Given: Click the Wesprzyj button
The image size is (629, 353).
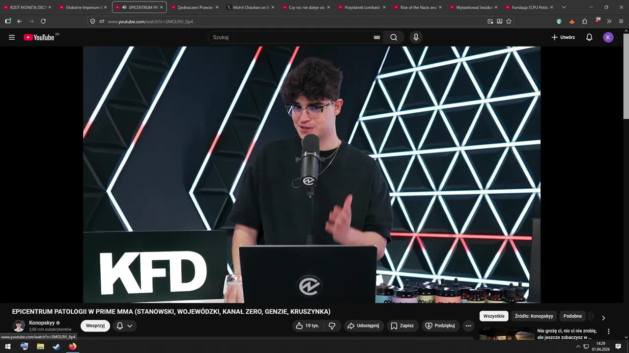Looking at the screenshot, I should (95, 326).
